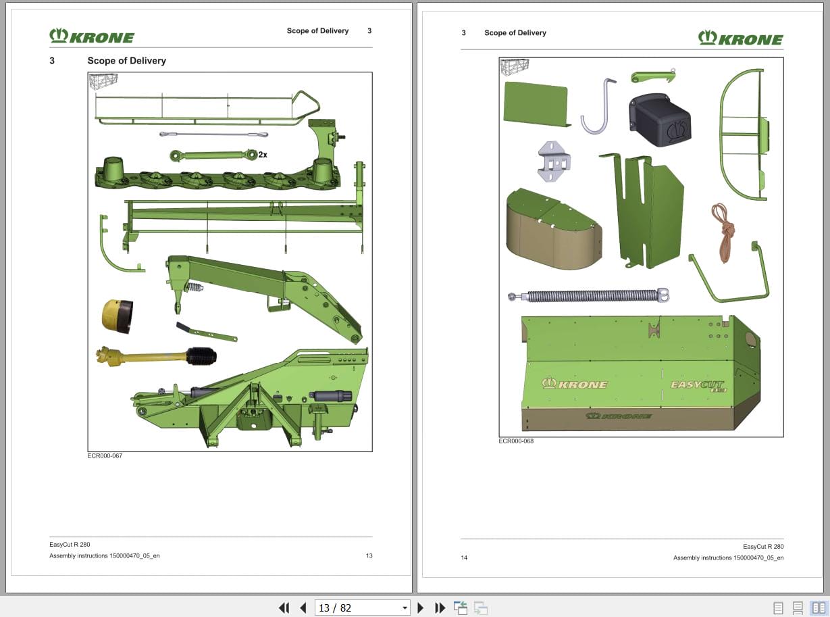The height and width of the screenshot is (617, 830).
Task: Jump to the first page
Action: 284,608
